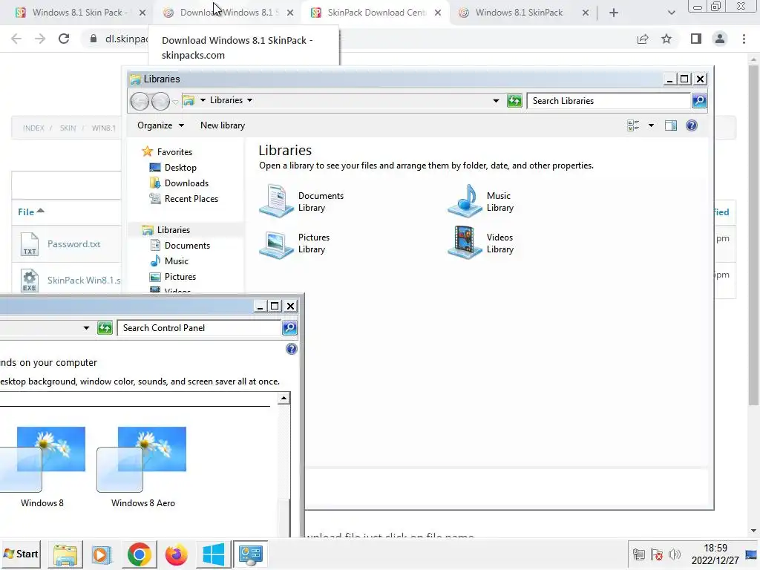Click the Search Libraries magnifier icon
The width and height of the screenshot is (760, 570).
click(x=699, y=101)
